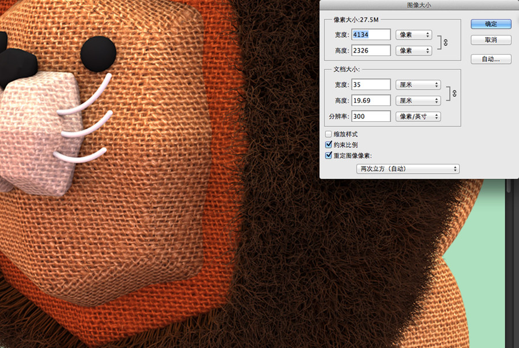
Task: Click the chain link icon beside pixel dimensions
Action: 446,42
